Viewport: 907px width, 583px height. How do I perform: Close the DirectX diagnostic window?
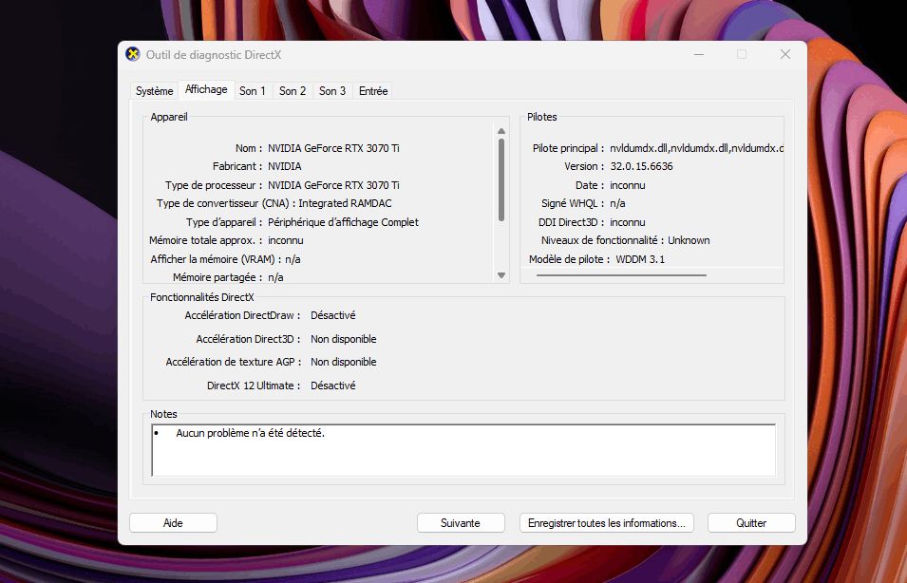784,54
